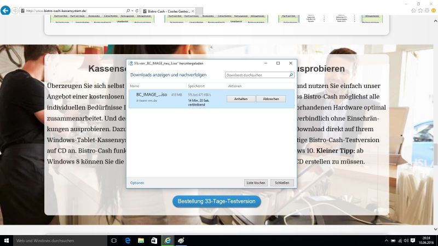Image resolution: width=438 pixels, height=246 pixels.
Task: Click the magnifier in downloads search box
Action: coord(291,75)
